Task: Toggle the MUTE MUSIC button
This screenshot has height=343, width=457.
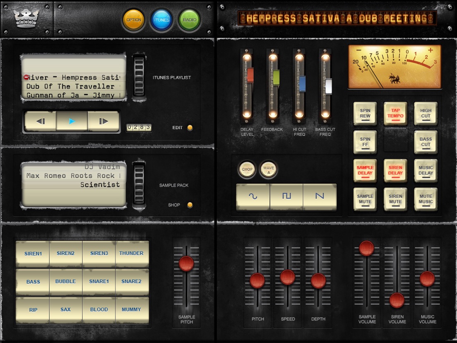Action: [x=426, y=199]
